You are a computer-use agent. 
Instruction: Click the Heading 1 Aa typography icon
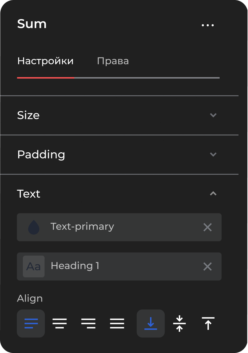coord(34,267)
